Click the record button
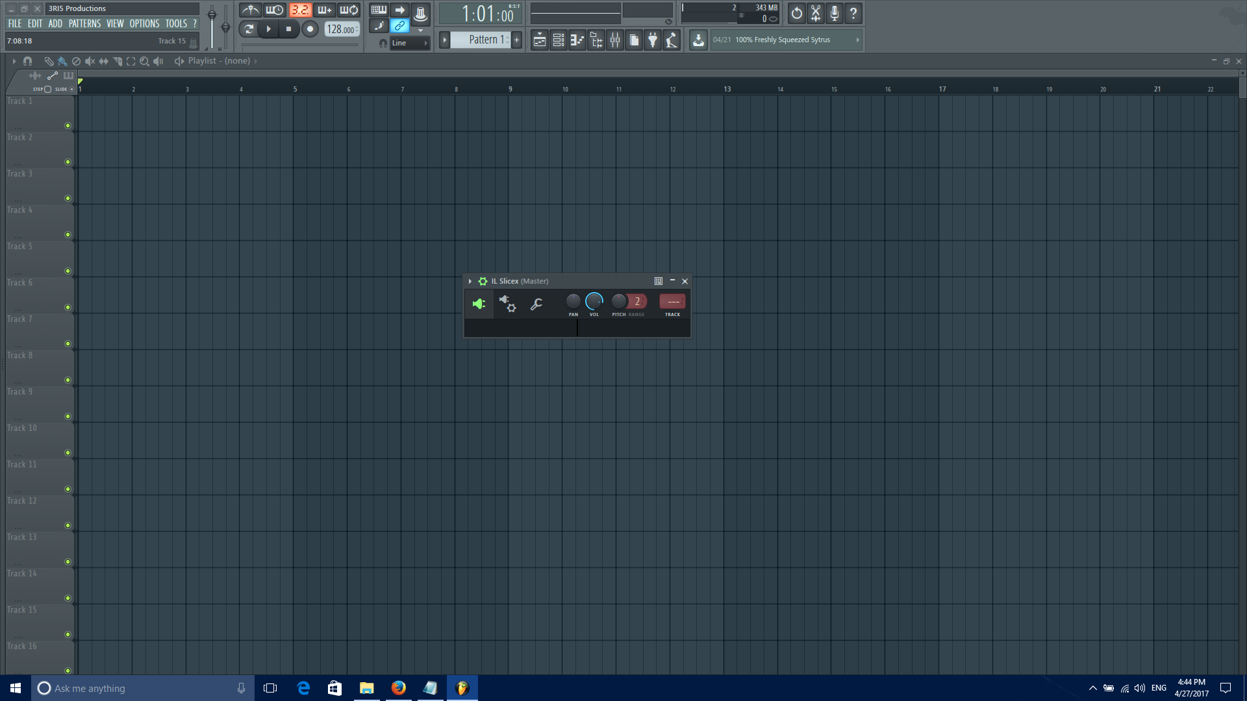The image size is (1247, 701). click(x=310, y=29)
